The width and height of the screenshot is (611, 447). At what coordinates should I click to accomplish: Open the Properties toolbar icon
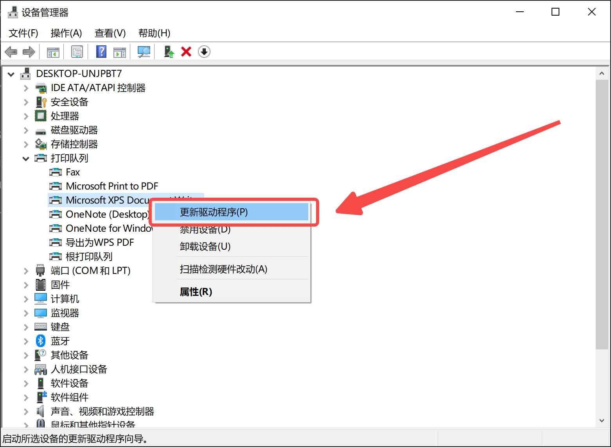pyautogui.click(x=77, y=52)
